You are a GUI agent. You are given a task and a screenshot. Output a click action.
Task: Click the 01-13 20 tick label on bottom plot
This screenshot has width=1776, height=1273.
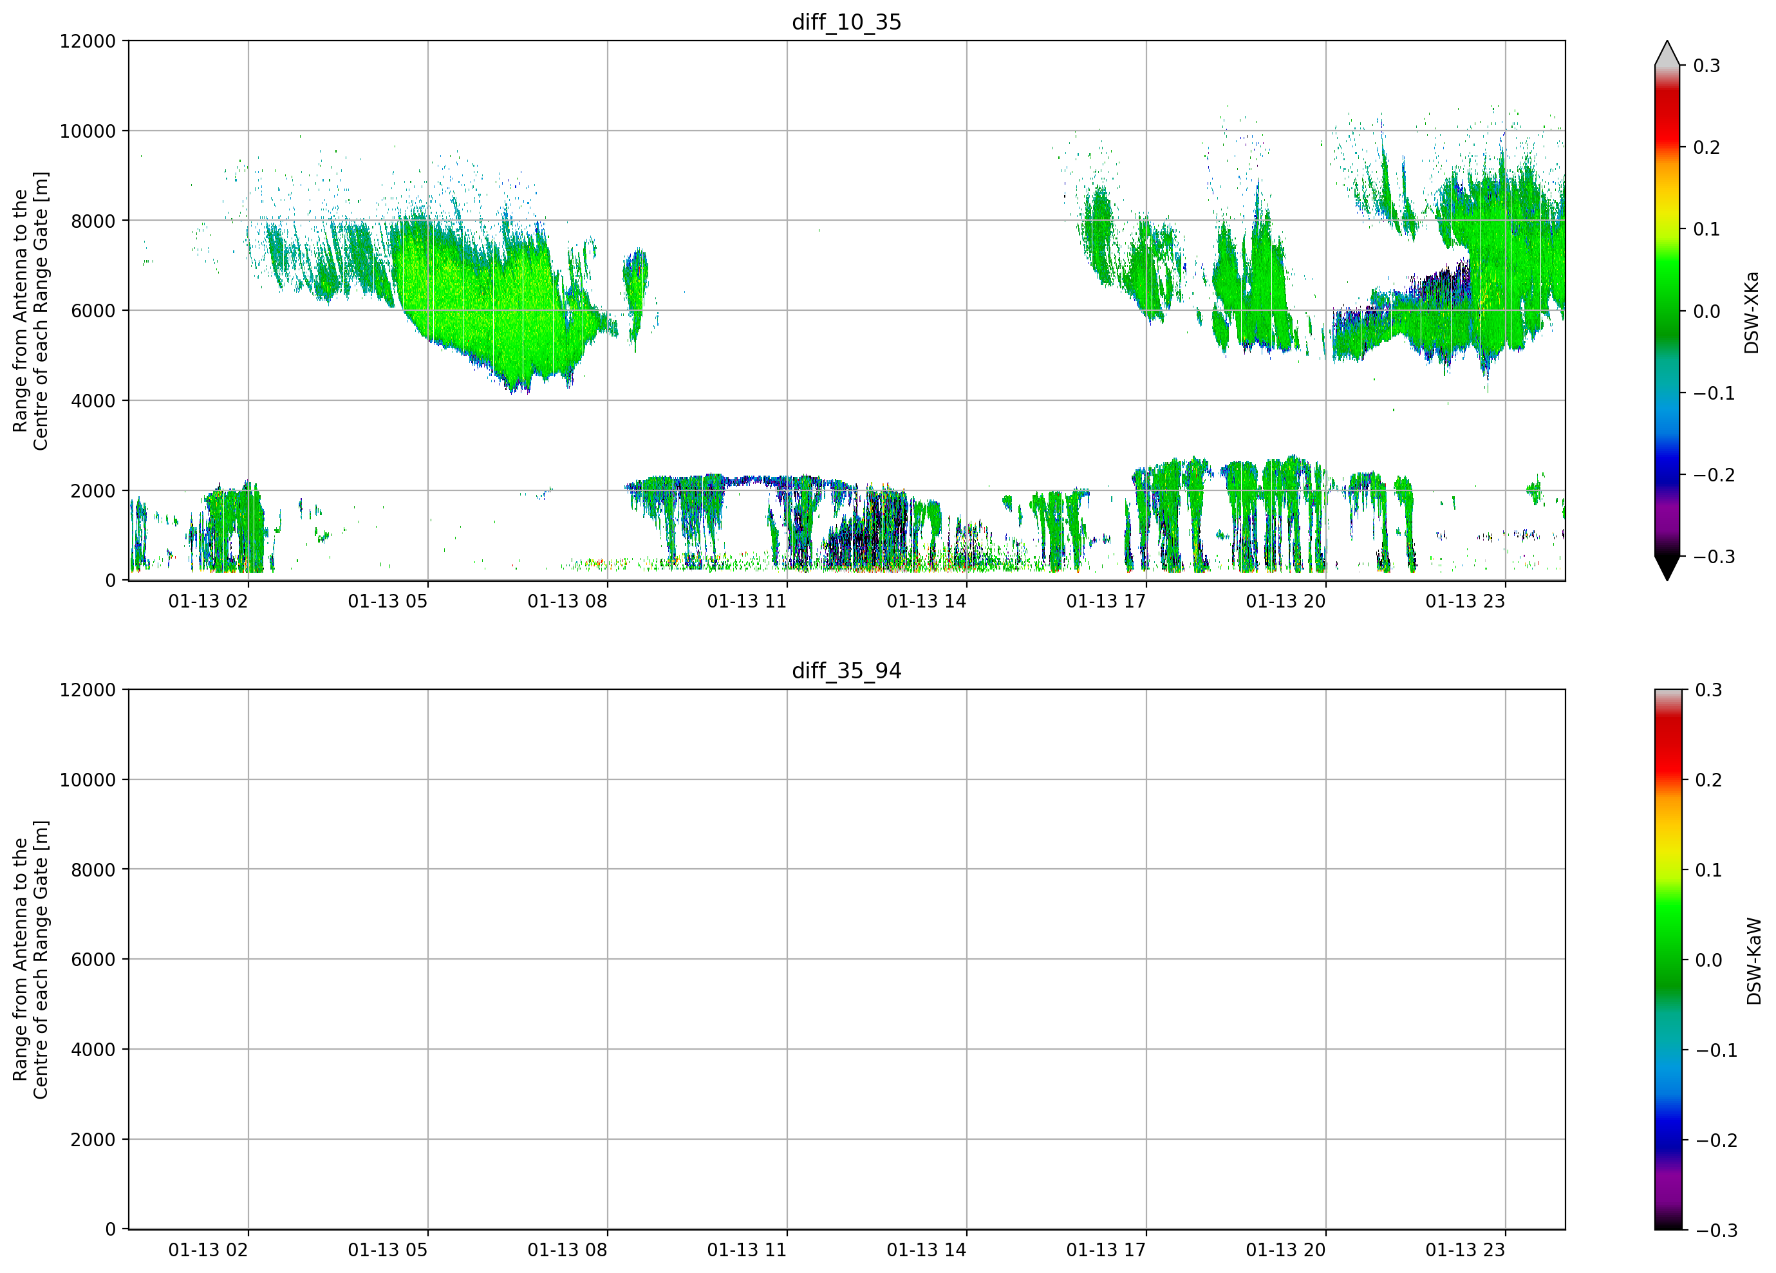pos(1285,1250)
